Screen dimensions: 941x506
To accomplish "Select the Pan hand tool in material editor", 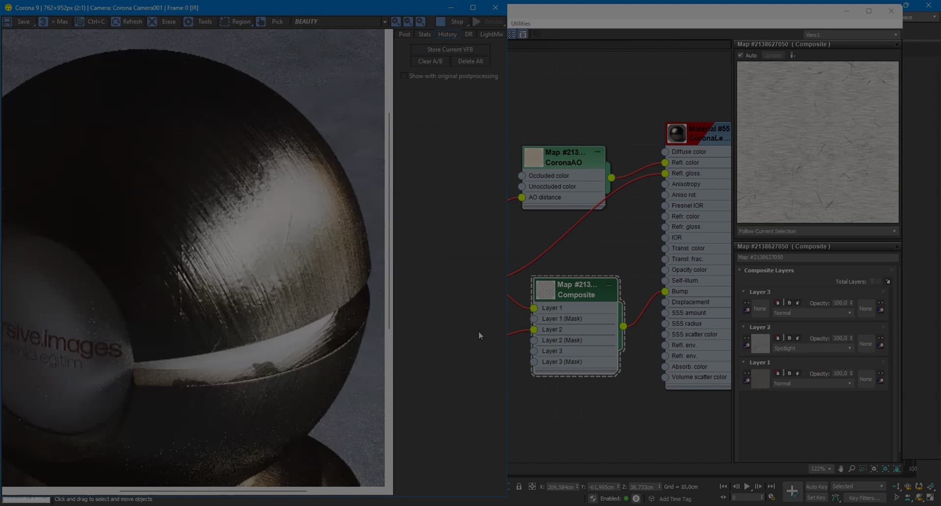I will 841,469.
